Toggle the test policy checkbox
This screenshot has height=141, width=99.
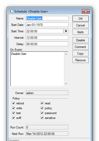click(13, 113)
